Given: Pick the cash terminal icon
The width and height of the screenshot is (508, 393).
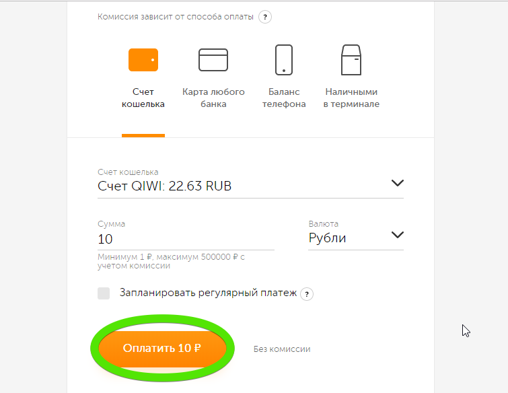Looking at the screenshot, I should pos(351,60).
